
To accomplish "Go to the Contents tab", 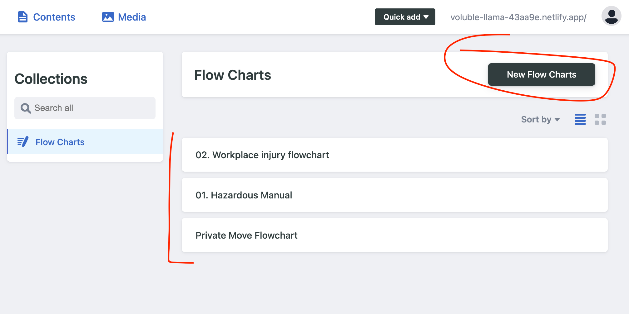I will 54,17.
